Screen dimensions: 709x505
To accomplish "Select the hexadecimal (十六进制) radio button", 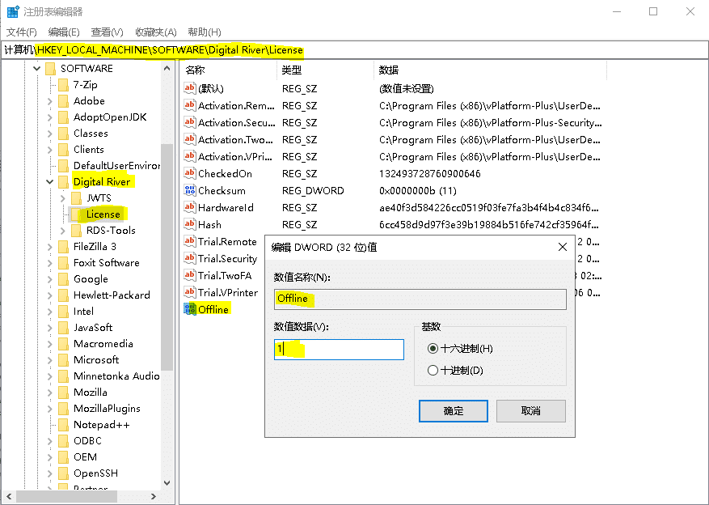I will coord(433,349).
